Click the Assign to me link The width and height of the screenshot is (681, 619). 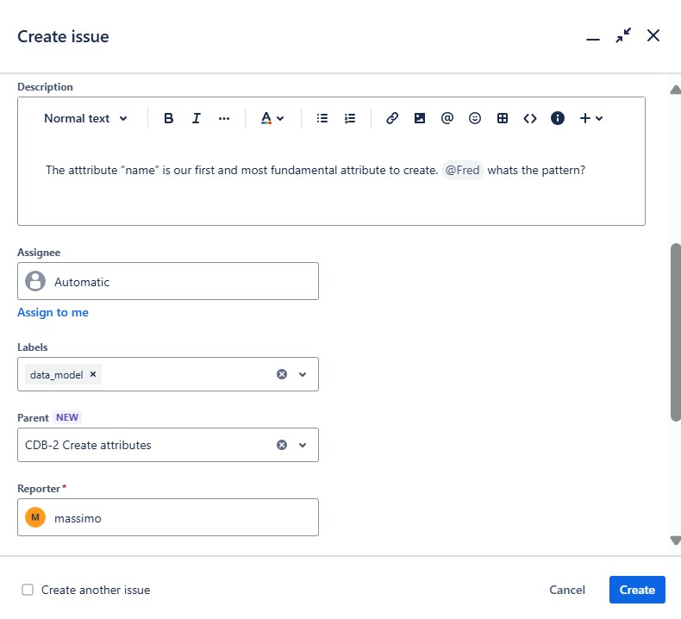point(53,312)
